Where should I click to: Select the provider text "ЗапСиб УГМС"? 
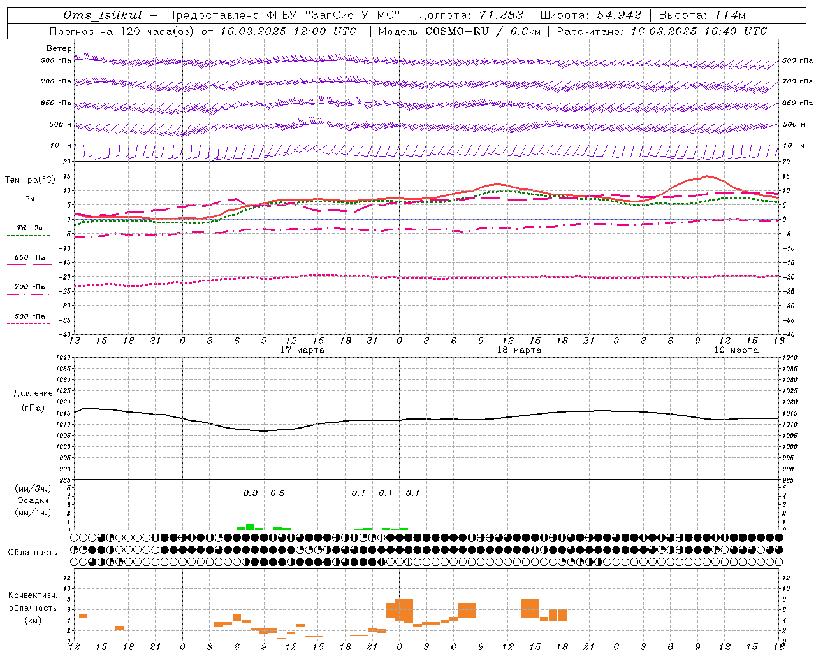[352, 15]
